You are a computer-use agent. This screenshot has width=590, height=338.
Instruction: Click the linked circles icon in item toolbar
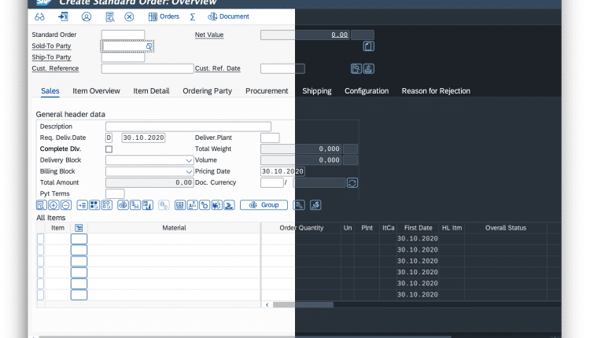[205, 205]
